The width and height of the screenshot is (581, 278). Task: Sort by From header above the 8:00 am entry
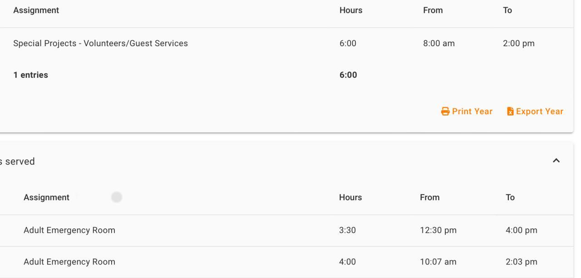click(x=433, y=10)
